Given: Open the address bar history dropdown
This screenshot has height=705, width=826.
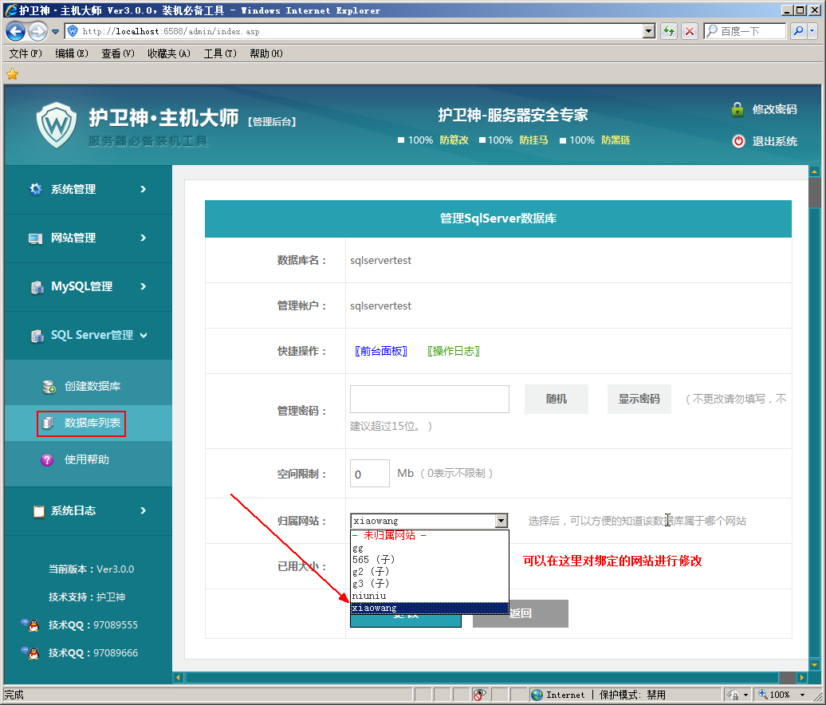Looking at the screenshot, I should tap(650, 30).
